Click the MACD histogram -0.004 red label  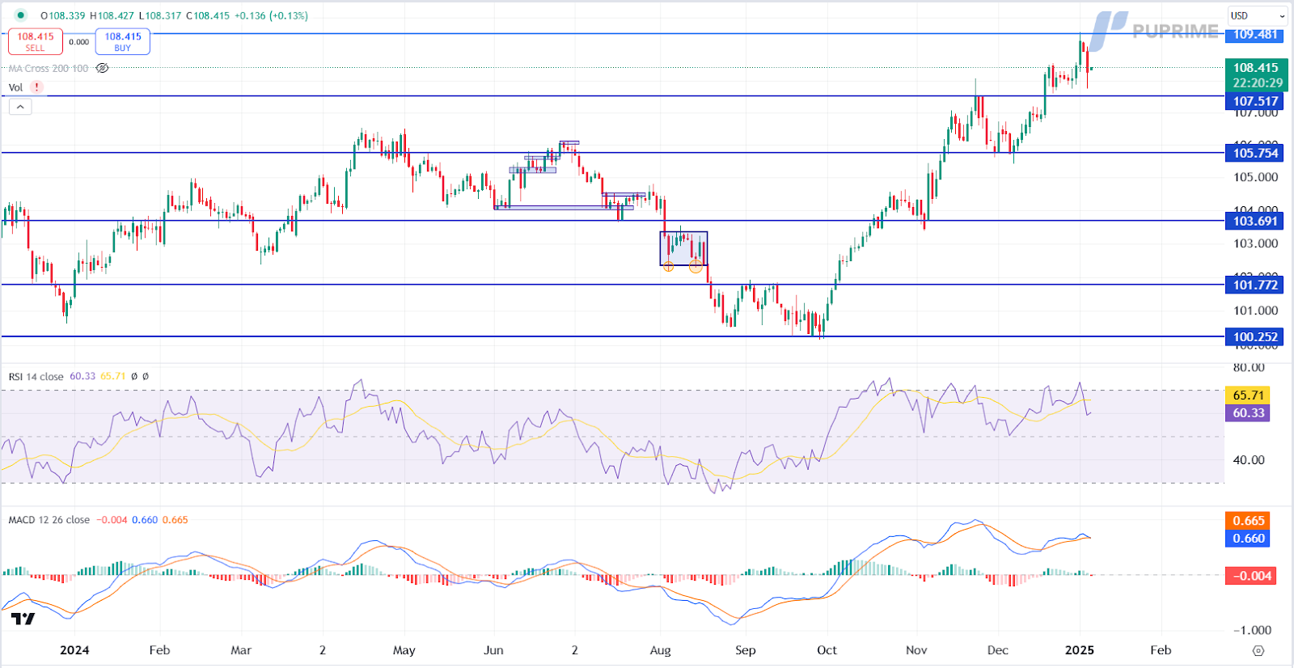tap(1251, 576)
